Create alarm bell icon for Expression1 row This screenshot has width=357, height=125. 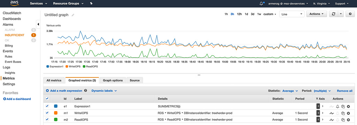(337, 106)
